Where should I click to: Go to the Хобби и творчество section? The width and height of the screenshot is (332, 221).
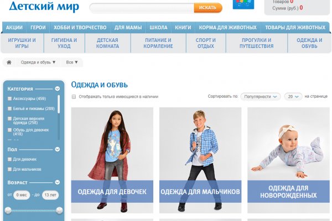click(x=80, y=28)
